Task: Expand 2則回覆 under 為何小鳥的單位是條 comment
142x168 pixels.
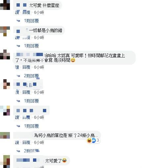Action: [31, 151]
